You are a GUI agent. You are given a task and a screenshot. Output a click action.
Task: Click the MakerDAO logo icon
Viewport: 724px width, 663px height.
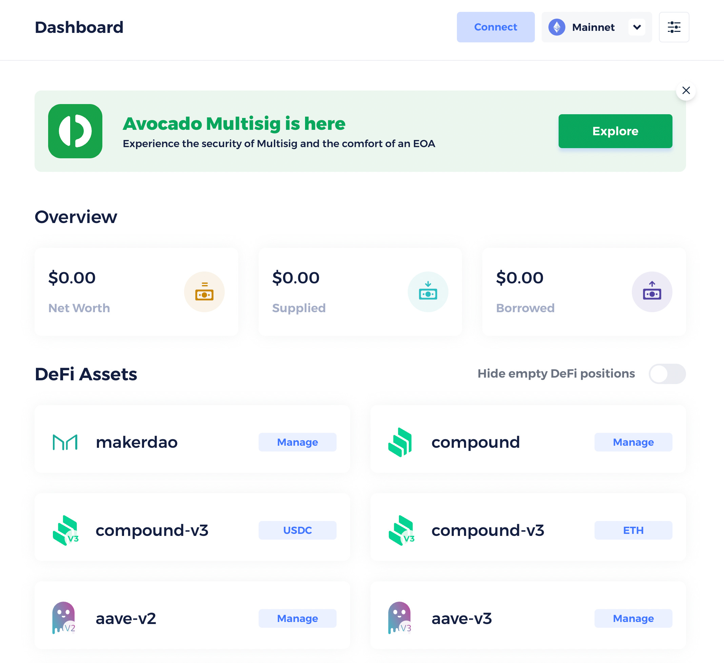[x=65, y=442]
